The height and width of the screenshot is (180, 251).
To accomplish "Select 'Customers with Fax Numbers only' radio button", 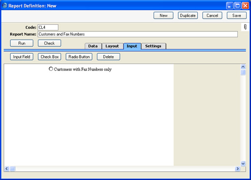I will pos(51,69).
